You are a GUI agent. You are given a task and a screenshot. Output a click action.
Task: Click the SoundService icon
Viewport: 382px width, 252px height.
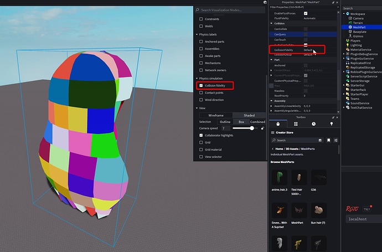[348, 103]
